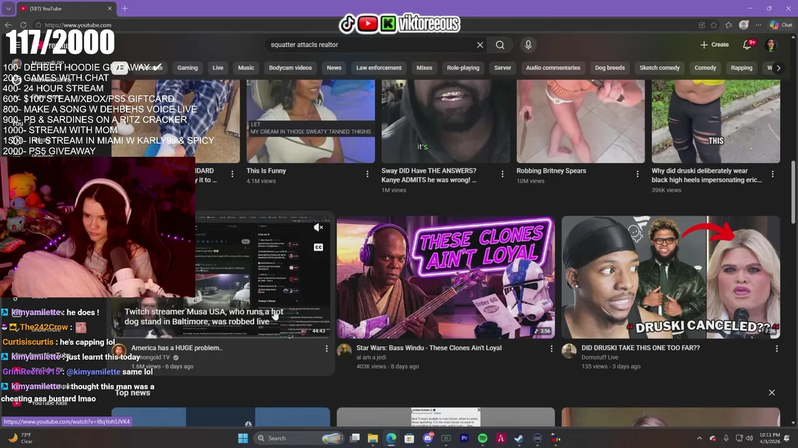Select the Role-playing chip
798x448 pixels.
pos(463,68)
